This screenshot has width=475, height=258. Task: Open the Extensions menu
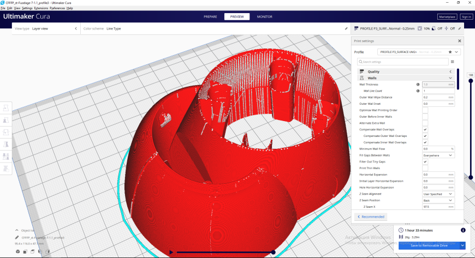[41, 8]
